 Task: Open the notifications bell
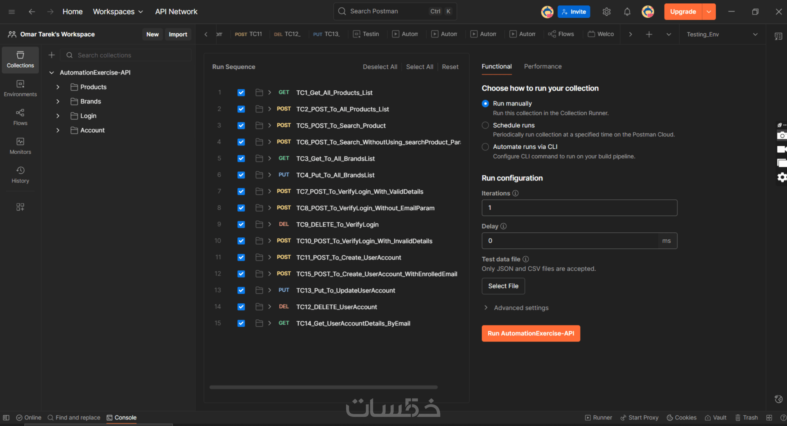[x=627, y=12]
